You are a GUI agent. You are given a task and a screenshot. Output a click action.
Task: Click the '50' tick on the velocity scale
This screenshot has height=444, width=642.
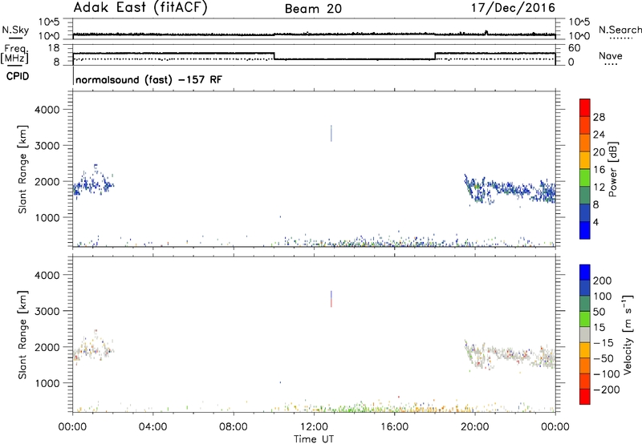[599, 312]
